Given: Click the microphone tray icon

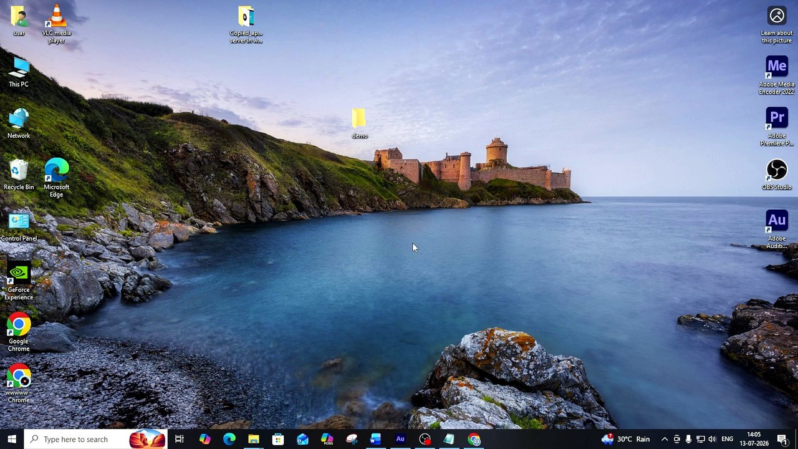Looking at the screenshot, I should [688, 439].
